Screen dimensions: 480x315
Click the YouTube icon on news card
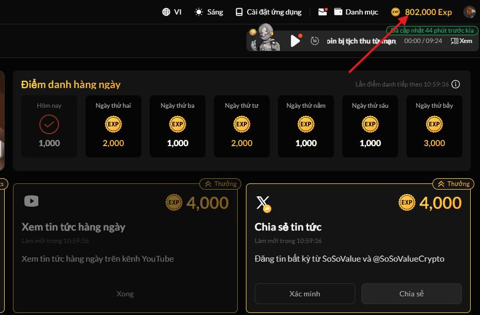(x=32, y=201)
